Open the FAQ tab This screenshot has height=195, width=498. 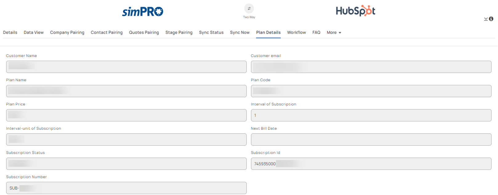pos(316,32)
